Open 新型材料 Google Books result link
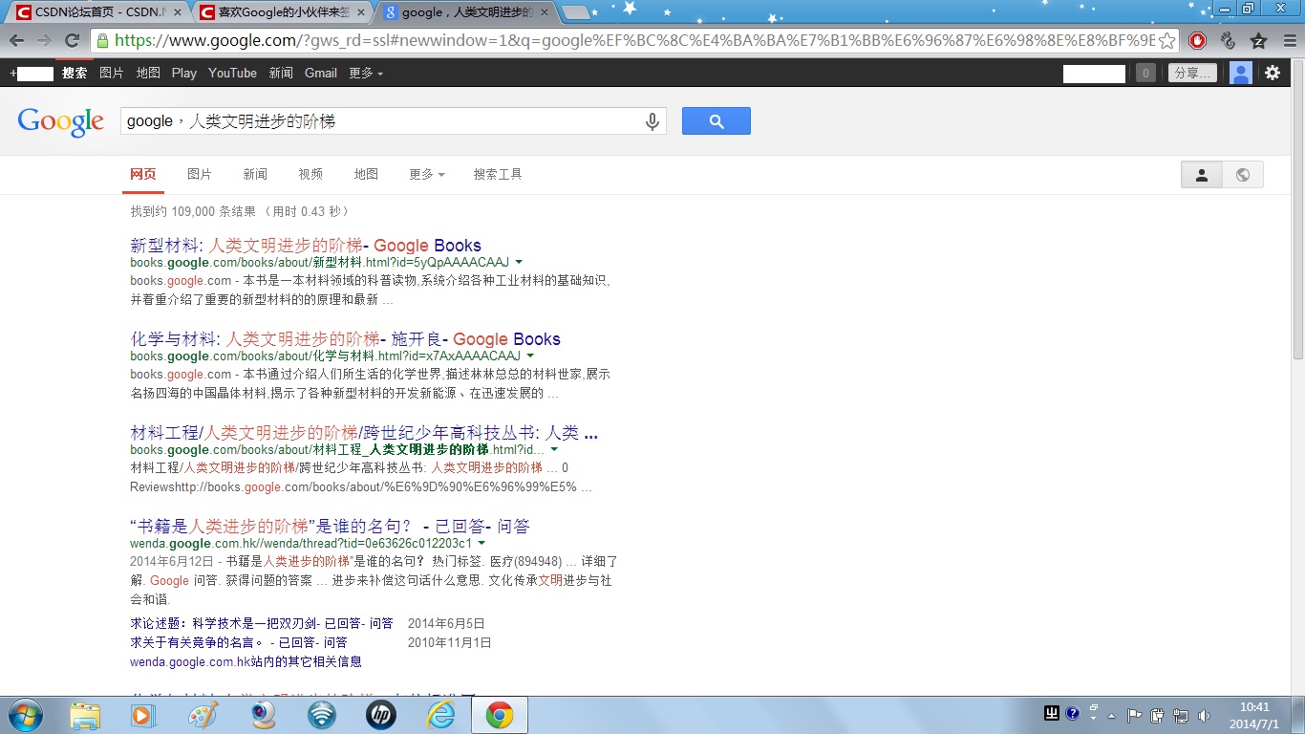 306,246
